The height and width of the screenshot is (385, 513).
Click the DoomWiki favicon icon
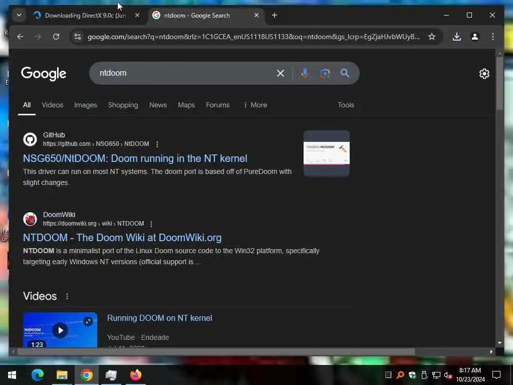[x=30, y=219]
